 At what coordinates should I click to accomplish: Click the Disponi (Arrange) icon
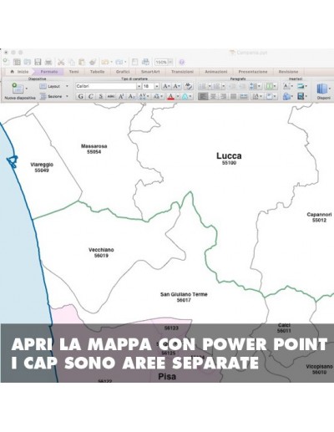pos(321,89)
